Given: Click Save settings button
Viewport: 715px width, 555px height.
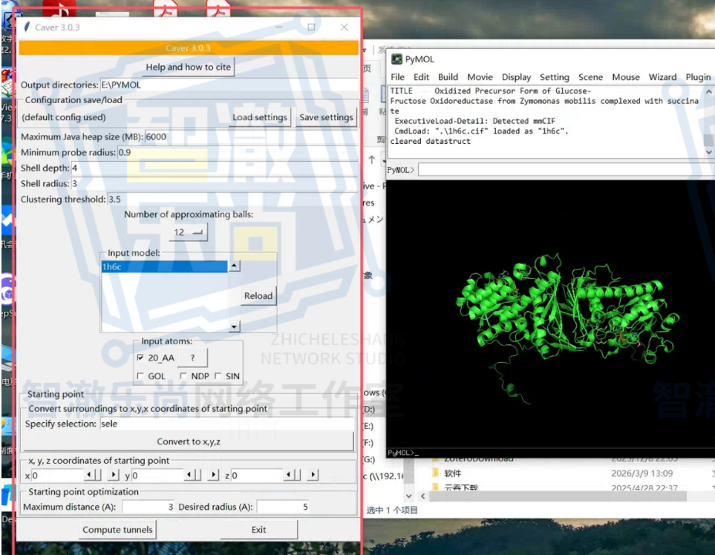Looking at the screenshot, I should [x=326, y=117].
